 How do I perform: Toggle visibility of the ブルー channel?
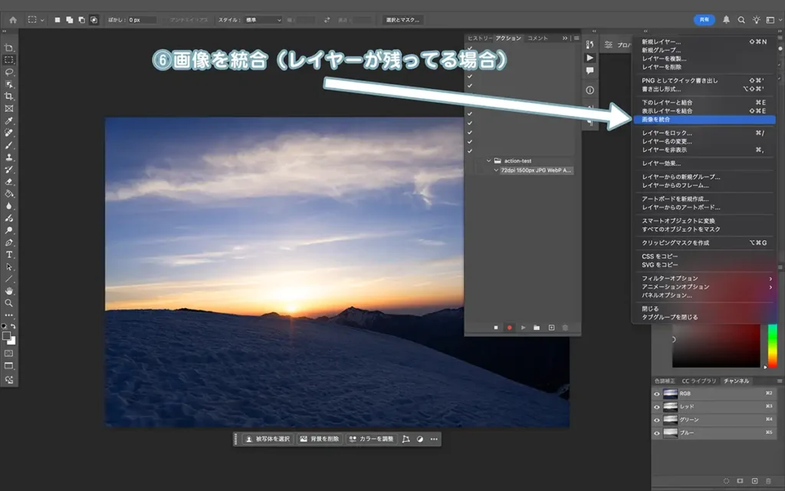[657, 433]
